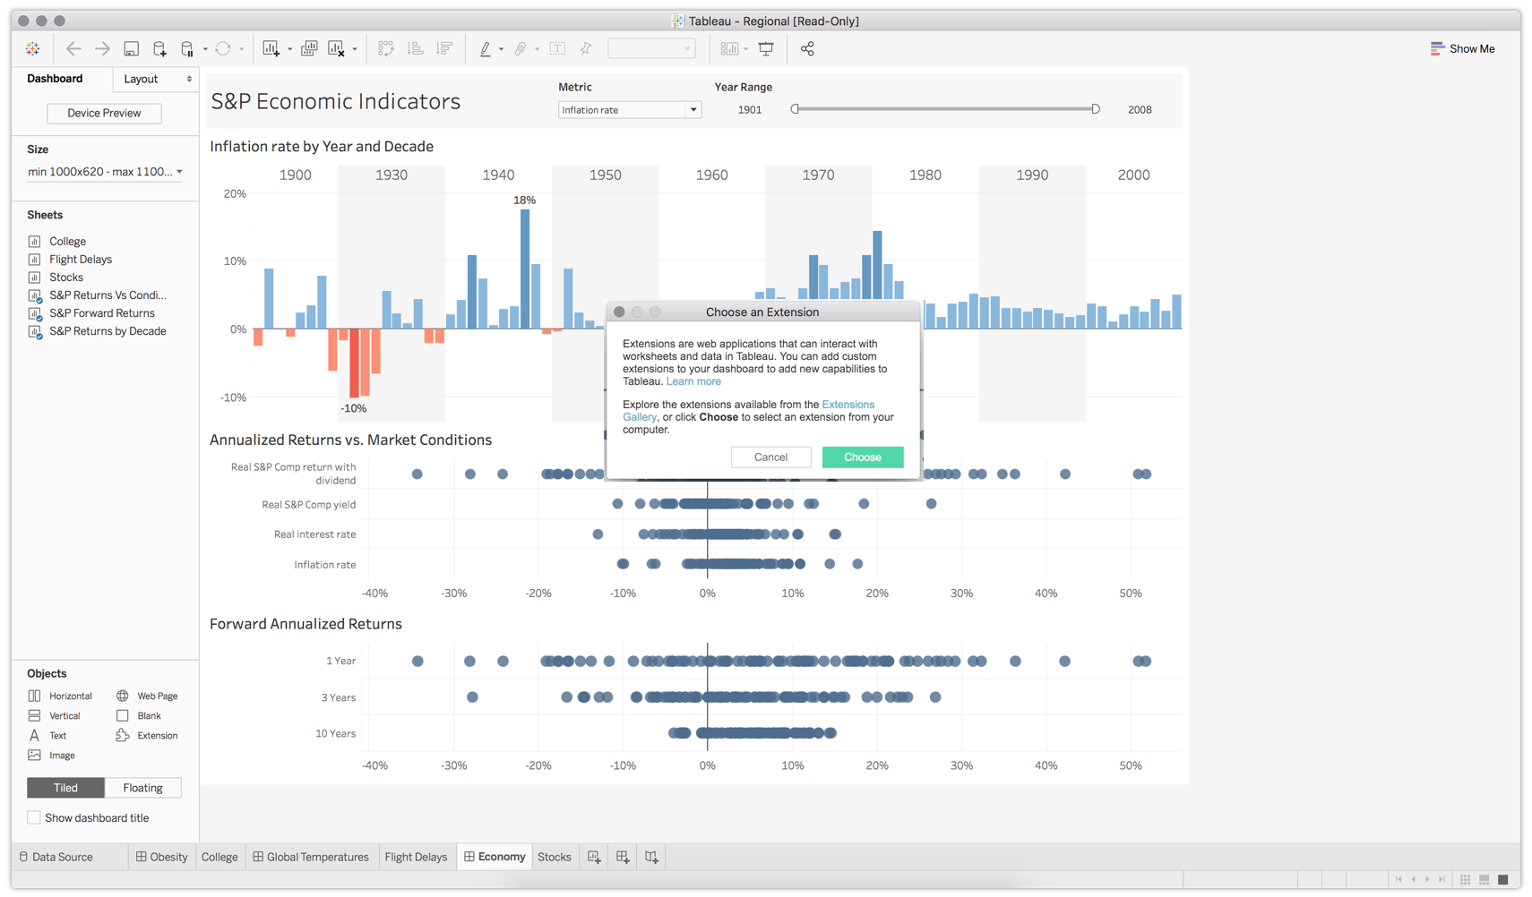Select the Blank object
1532x897 pixels.
click(x=139, y=715)
